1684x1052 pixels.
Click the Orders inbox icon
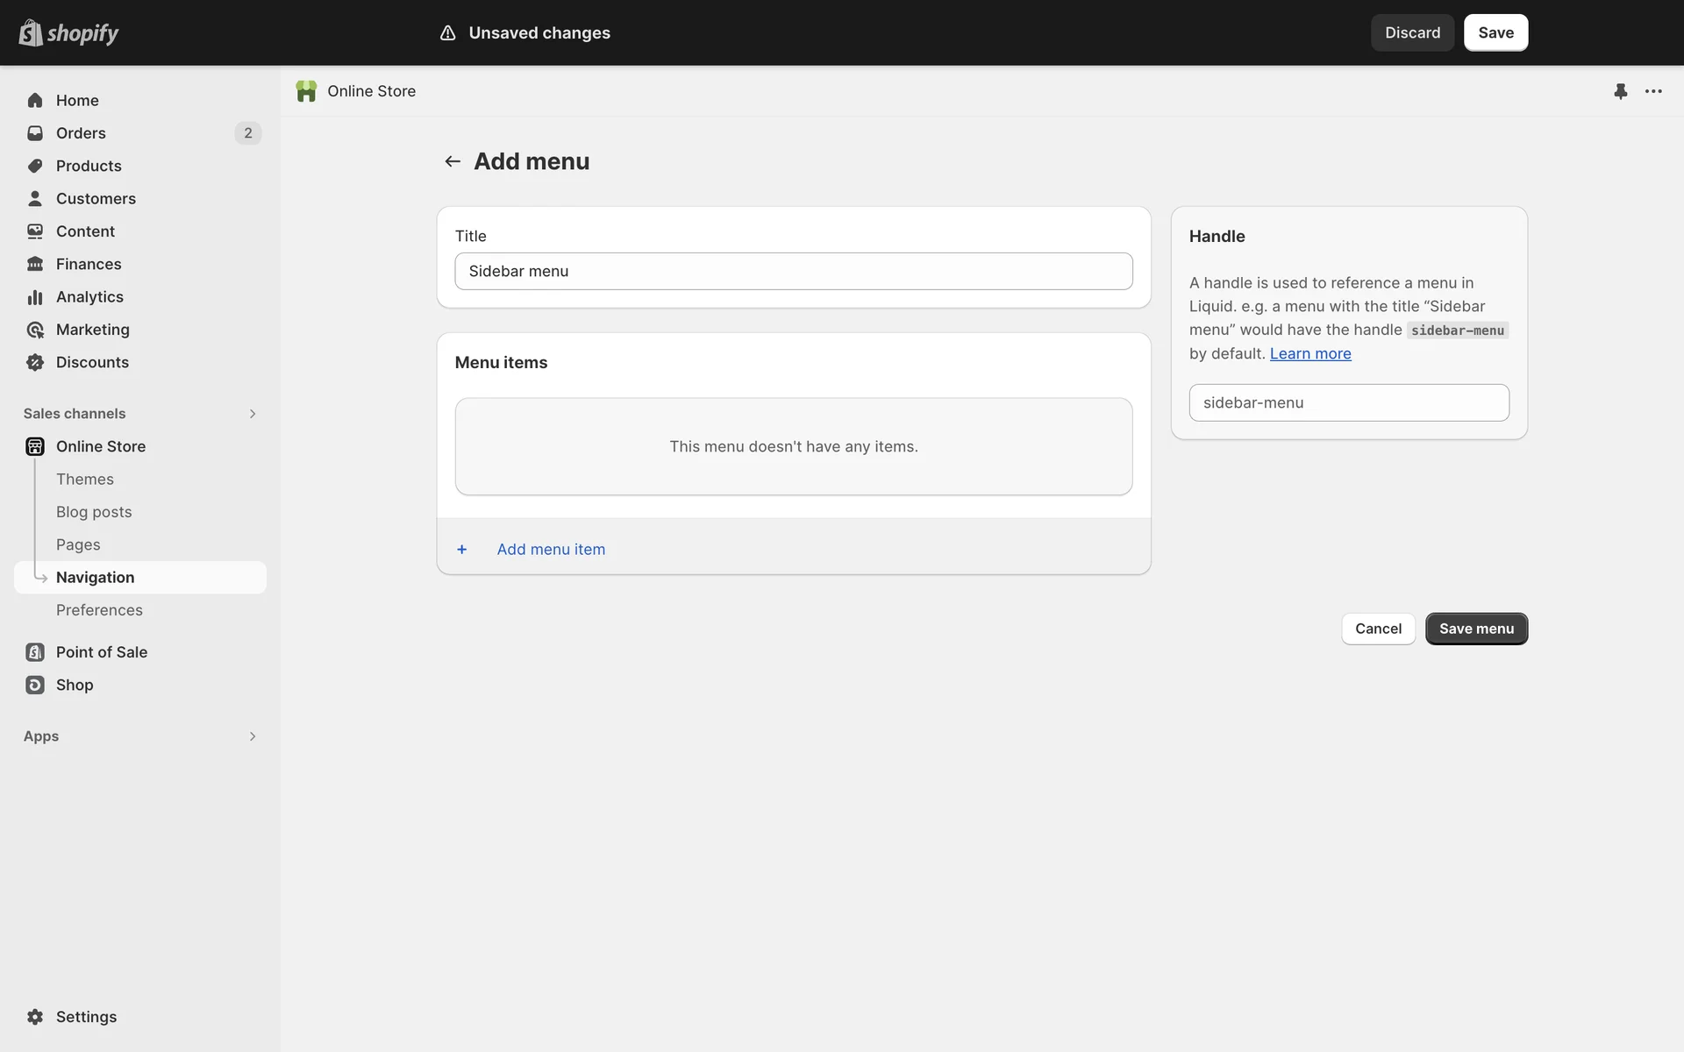coord(35,133)
